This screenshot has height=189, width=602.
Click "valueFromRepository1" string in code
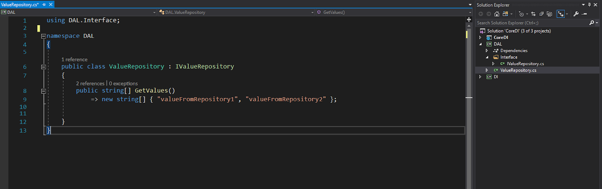tap(198, 99)
